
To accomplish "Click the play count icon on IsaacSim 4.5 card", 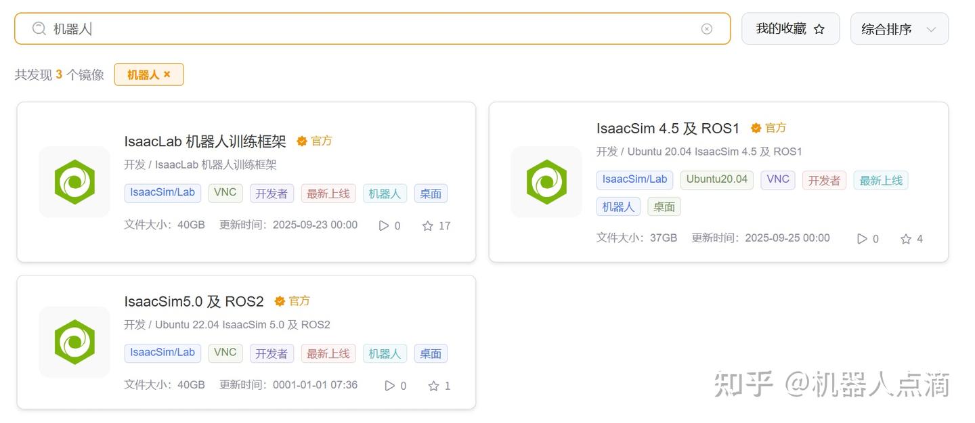I will click(x=862, y=239).
